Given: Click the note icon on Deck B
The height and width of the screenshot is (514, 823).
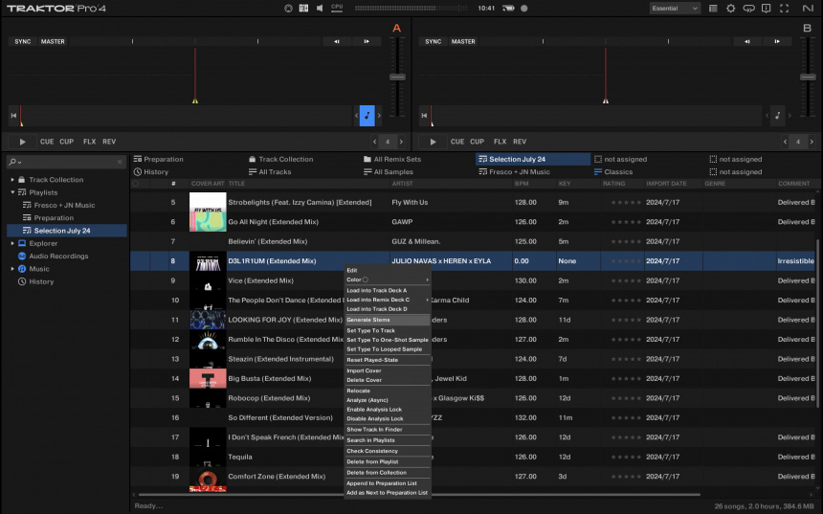Looking at the screenshot, I should (777, 116).
